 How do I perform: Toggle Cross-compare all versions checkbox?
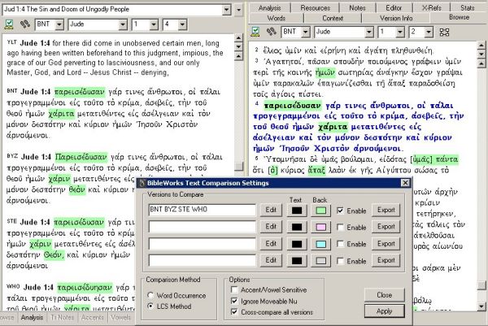click(x=234, y=311)
